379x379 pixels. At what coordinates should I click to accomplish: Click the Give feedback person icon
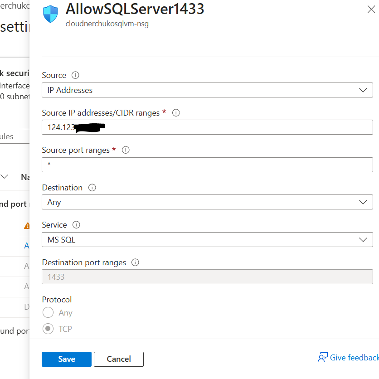tap(322, 358)
